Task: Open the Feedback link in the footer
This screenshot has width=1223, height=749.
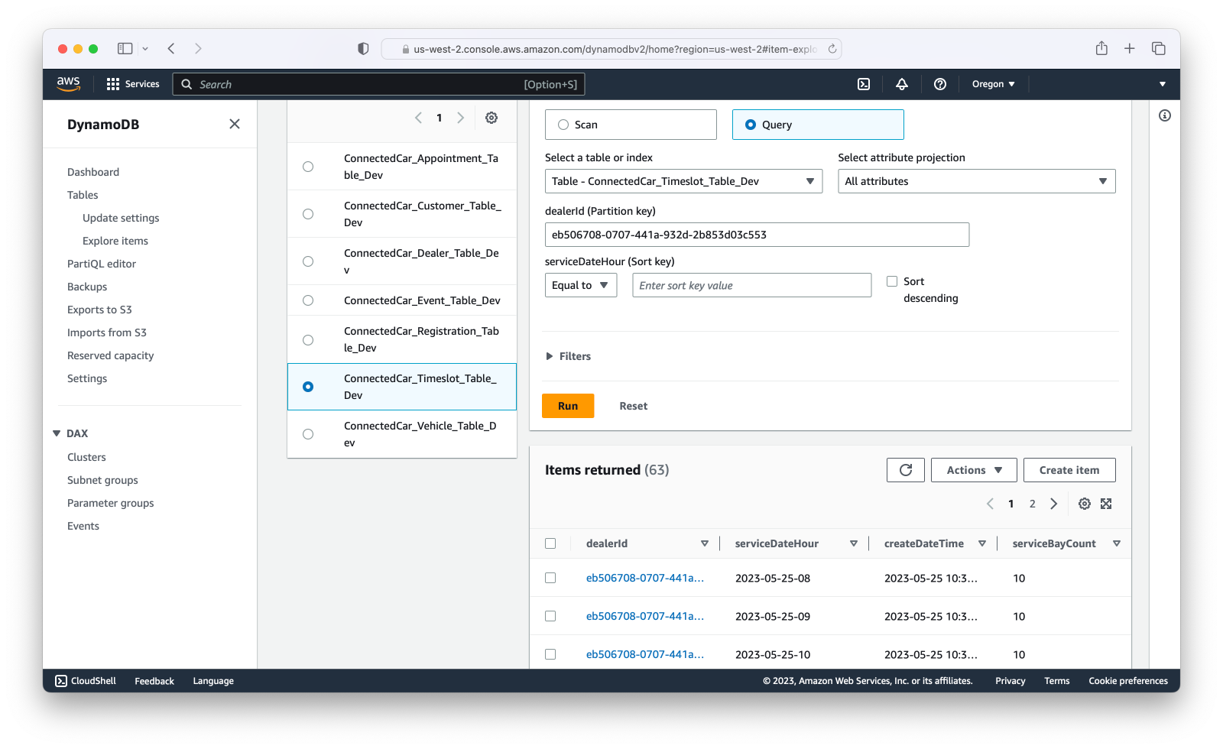Action: click(154, 681)
